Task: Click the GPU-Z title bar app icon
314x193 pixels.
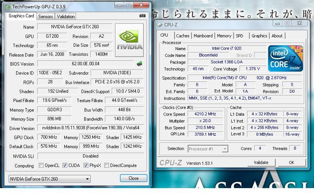Action: click(8, 7)
